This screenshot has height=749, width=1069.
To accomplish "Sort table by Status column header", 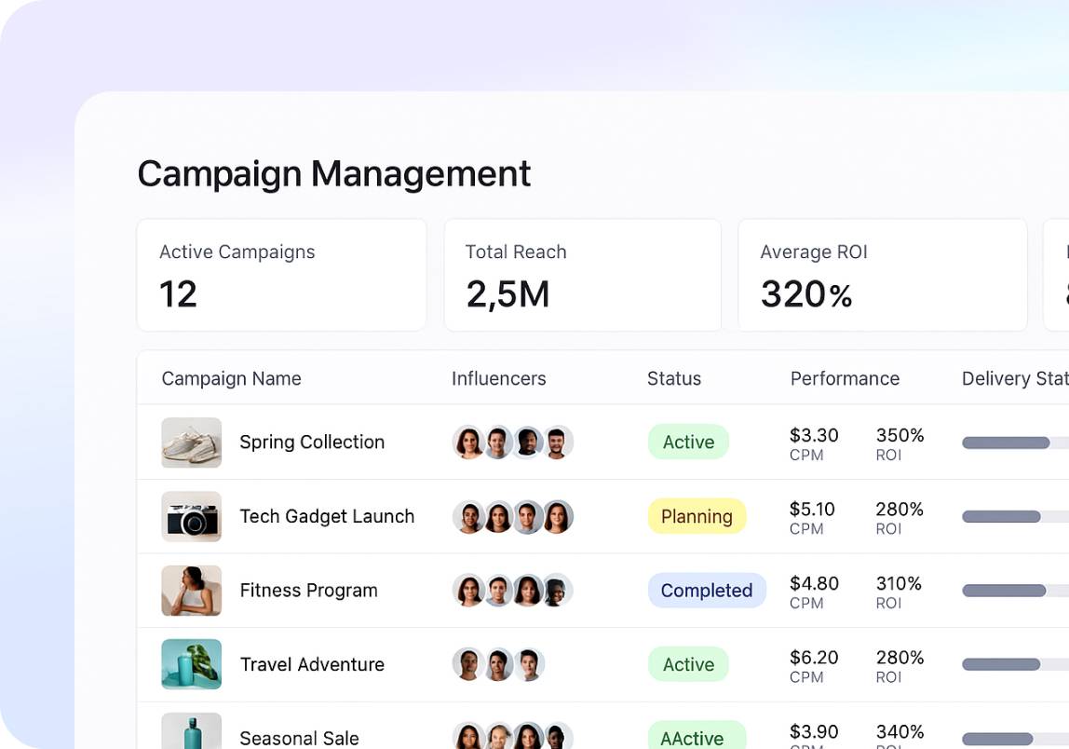I will 673,379.
